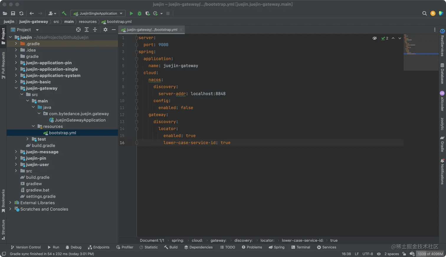
Task: Click the Profile run clock icon
Action: [x=155, y=13]
